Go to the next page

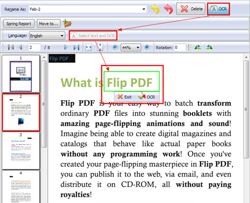pyautogui.click(x=66, y=48)
